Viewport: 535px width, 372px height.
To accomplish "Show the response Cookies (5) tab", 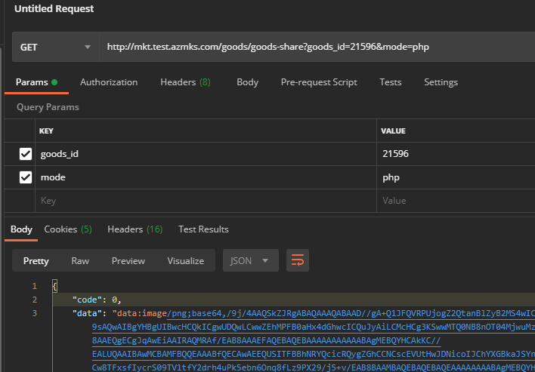I will pyautogui.click(x=68, y=229).
